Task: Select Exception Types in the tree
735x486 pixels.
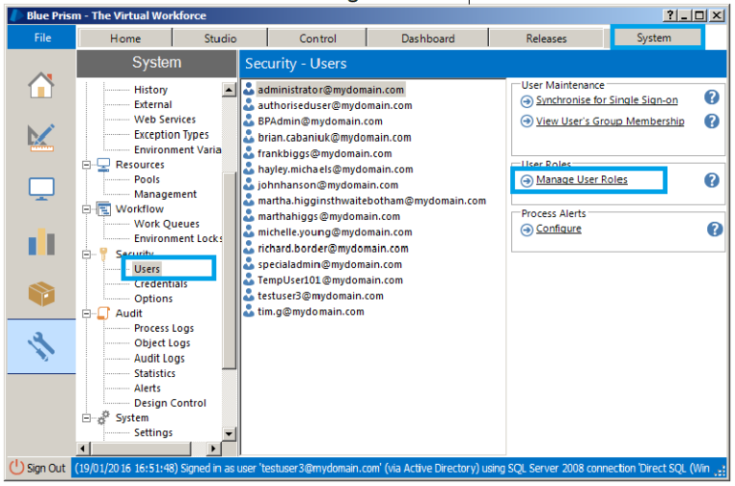Action: tap(171, 135)
